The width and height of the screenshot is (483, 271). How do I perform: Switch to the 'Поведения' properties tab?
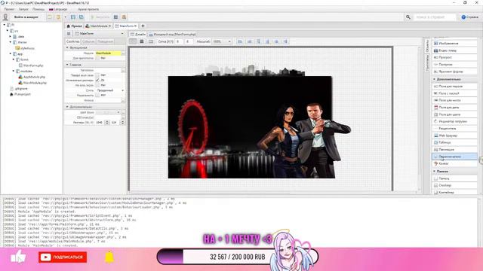105,41
